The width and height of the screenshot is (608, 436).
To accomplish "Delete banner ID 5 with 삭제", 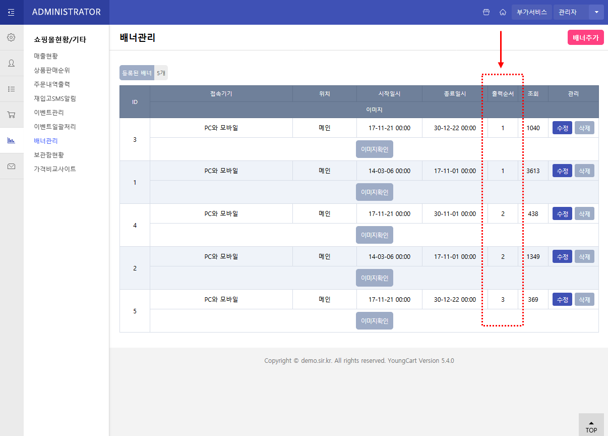I will [584, 300].
